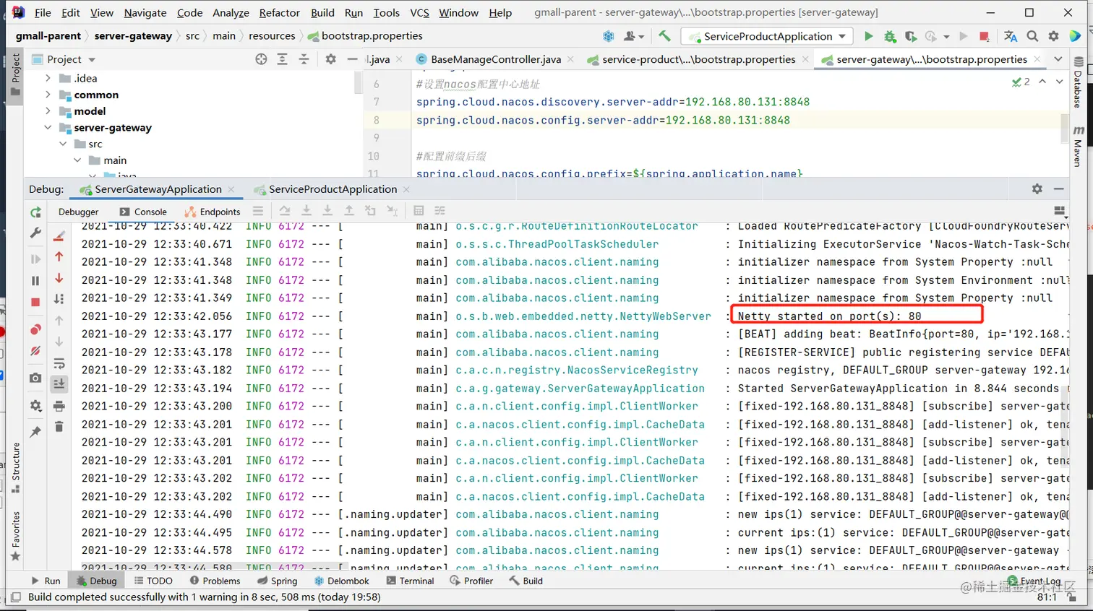Toggle Mute Breakpoints in the debug sidebar
Viewport: 1093px width, 611px height.
(35, 351)
